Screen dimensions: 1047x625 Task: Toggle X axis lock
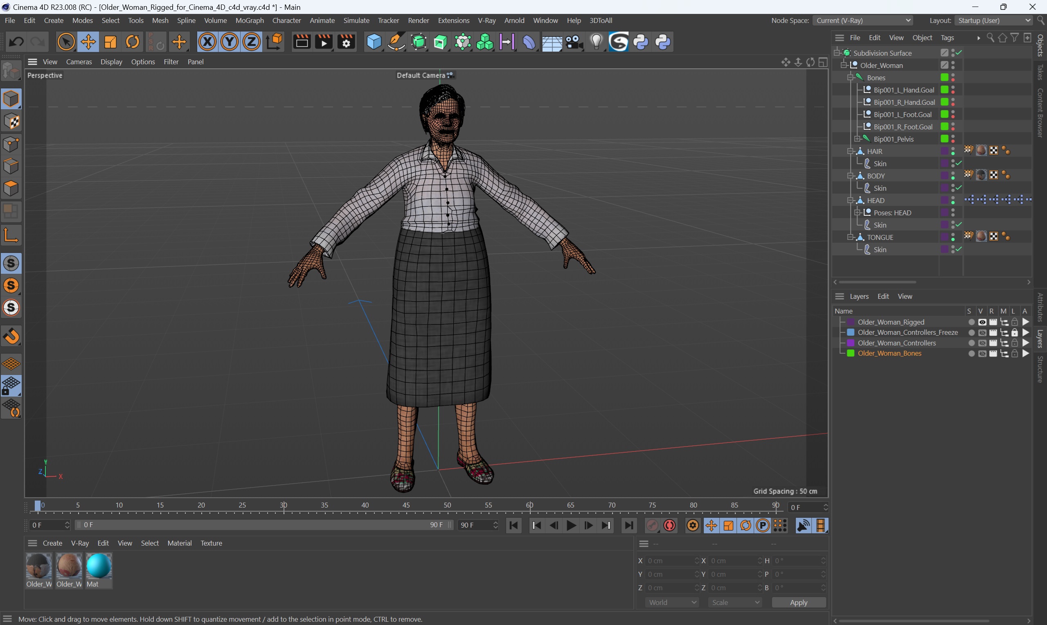(207, 42)
